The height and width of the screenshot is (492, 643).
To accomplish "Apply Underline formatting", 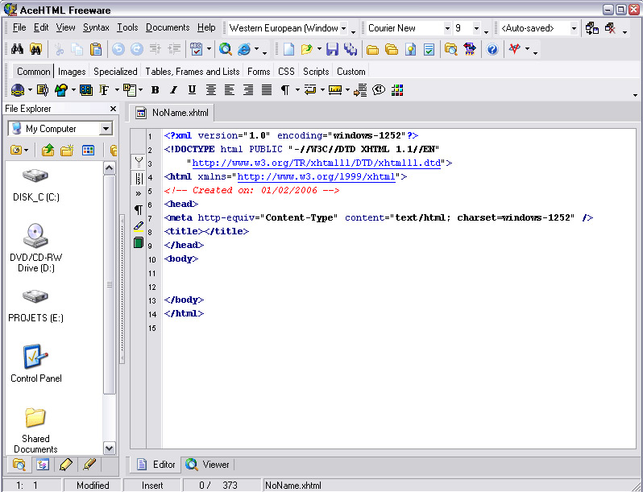I will point(192,89).
